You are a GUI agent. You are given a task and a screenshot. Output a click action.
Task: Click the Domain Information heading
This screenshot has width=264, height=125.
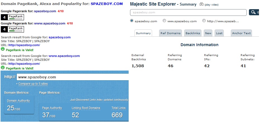pyautogui.click(x=200, y=45)
